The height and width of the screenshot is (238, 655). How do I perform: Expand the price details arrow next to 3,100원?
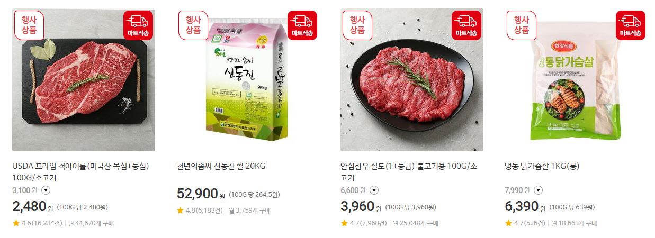coord(46,190)
